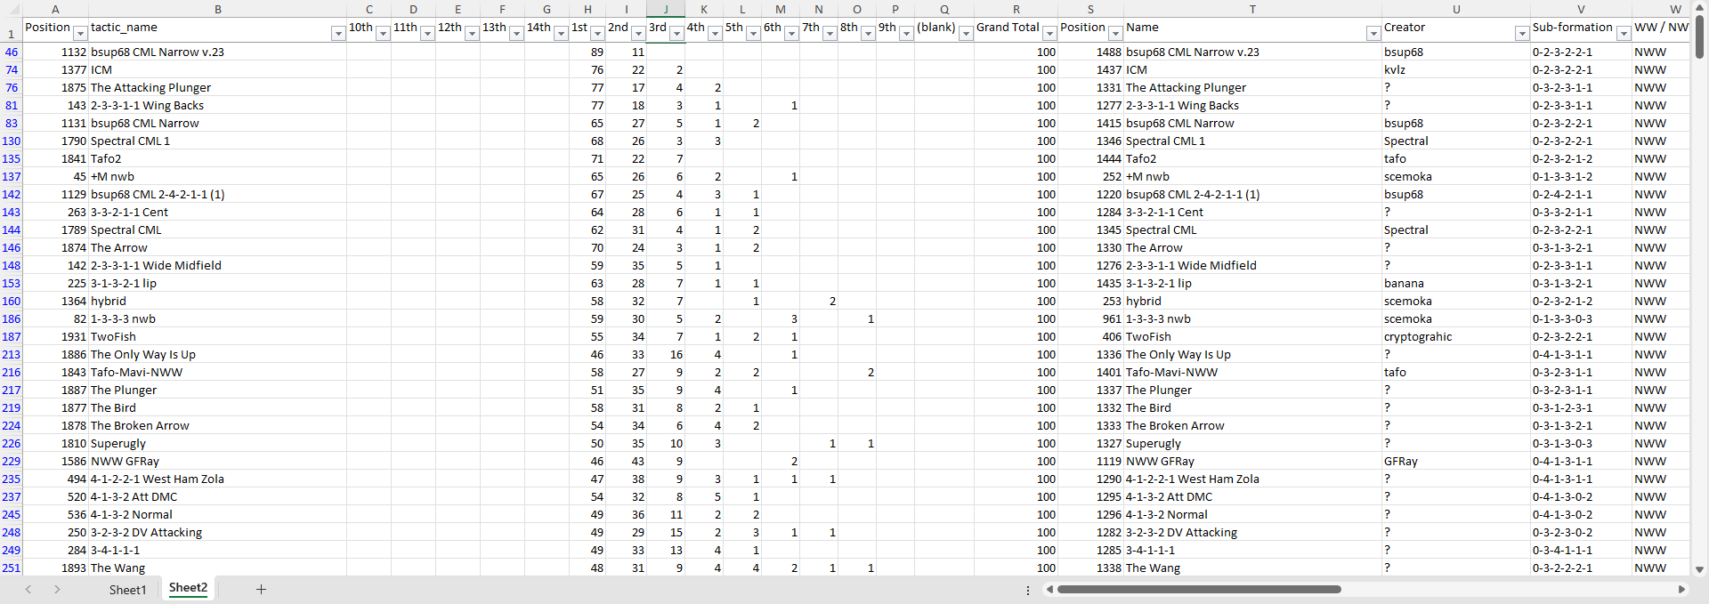Image resolution: width=1709 pixels, height=604 pixels.
Task: Add a new sheet with the plus button
Action: point(261,589)
